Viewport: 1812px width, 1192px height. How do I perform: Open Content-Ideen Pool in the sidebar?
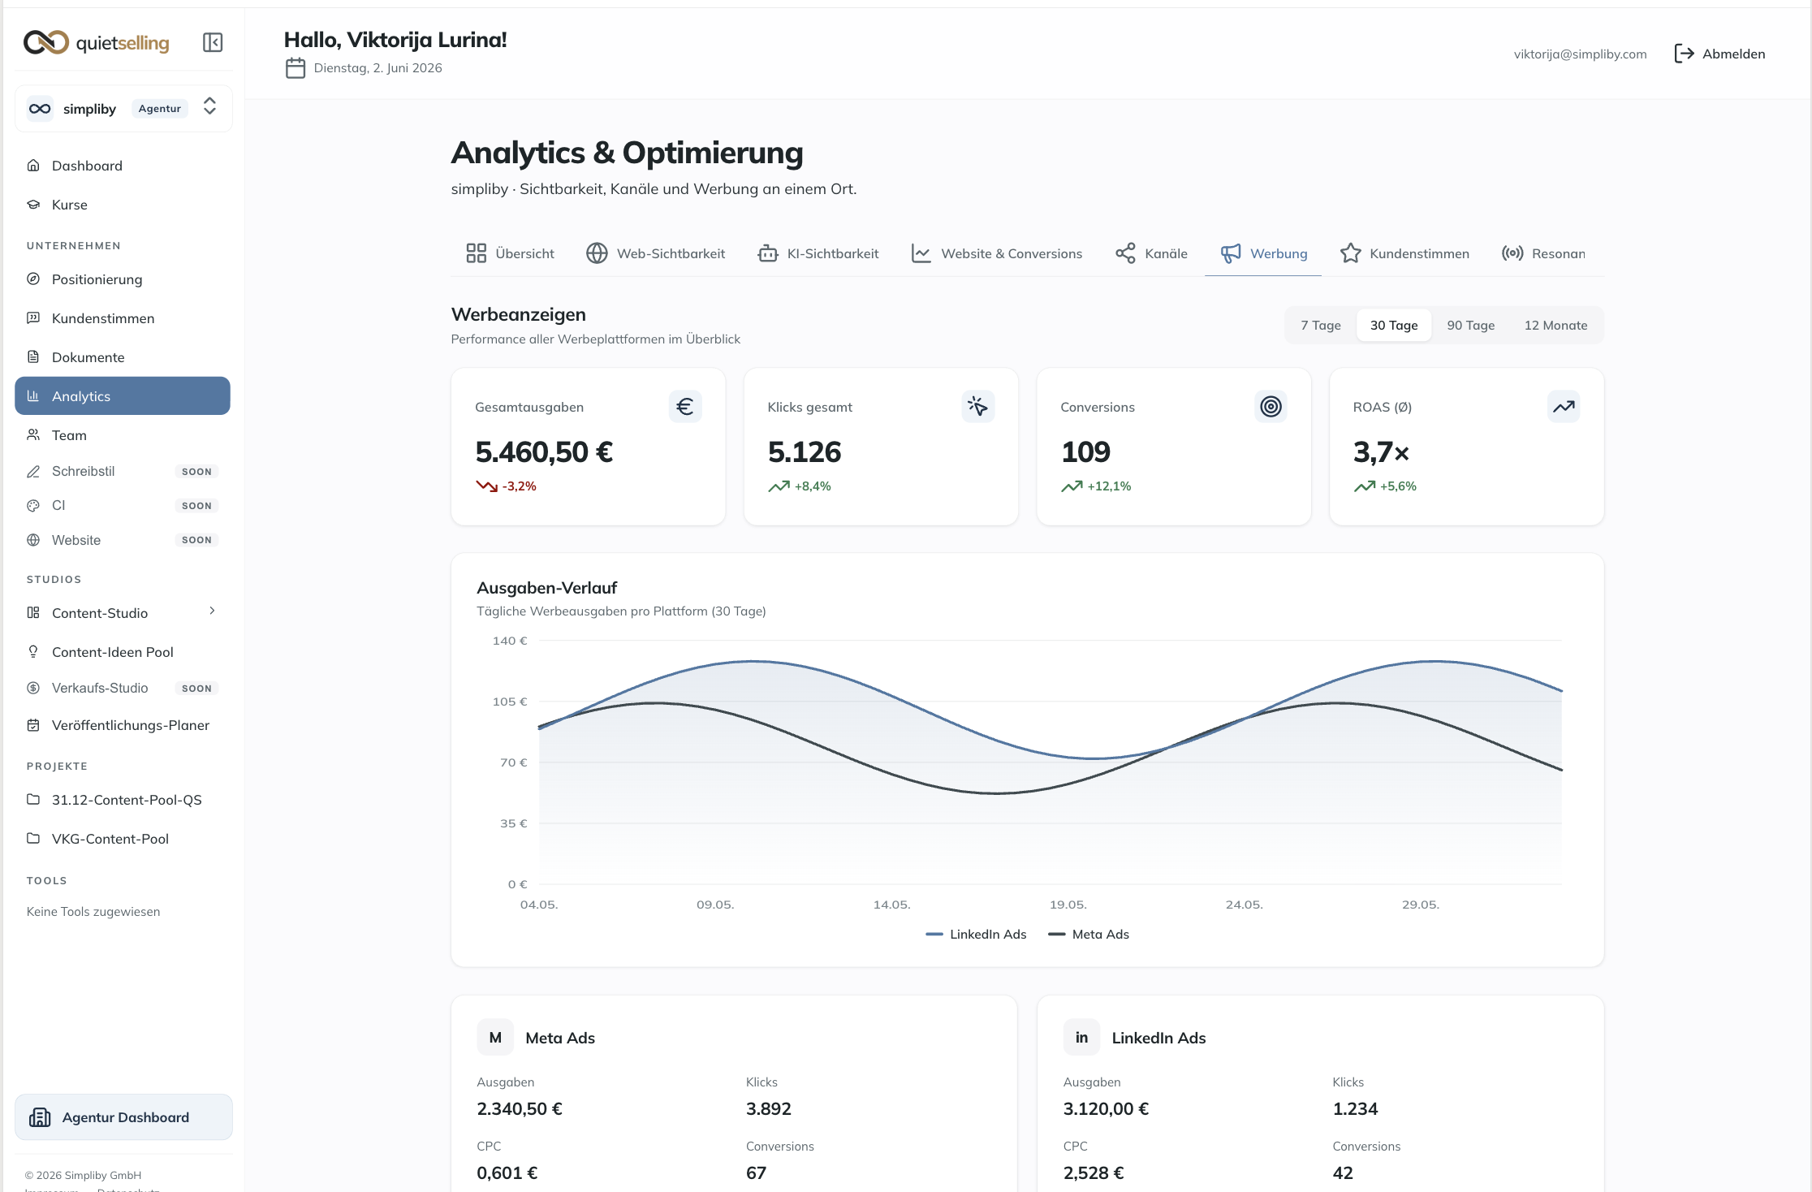tap(123, 652)
